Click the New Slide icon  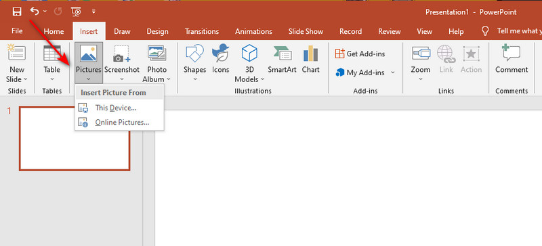[16, 54]
